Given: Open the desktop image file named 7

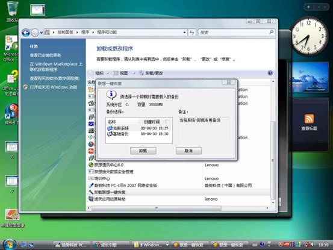Looking at the screenshot, I should tap(12, 184).
